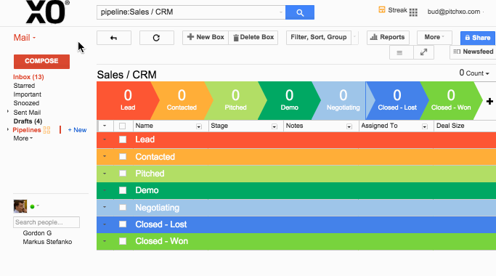Open chat with Gordon G
Screen dimensions: 496x276
point(37,233)
